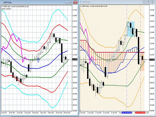Expand the left chart's USDJPY,Daily header triangle
The height and width of the screenshot is (117, 156).
point(2,6)
